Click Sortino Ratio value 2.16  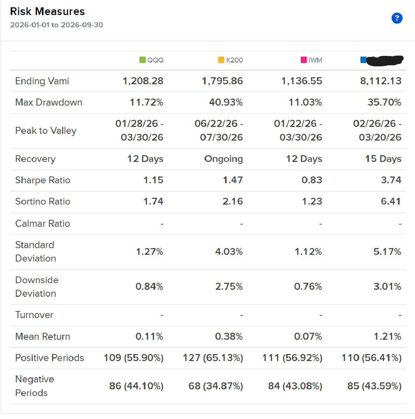point(233,201)
